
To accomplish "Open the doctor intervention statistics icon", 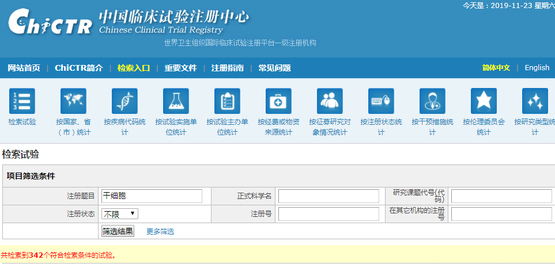I will [433, 101].
